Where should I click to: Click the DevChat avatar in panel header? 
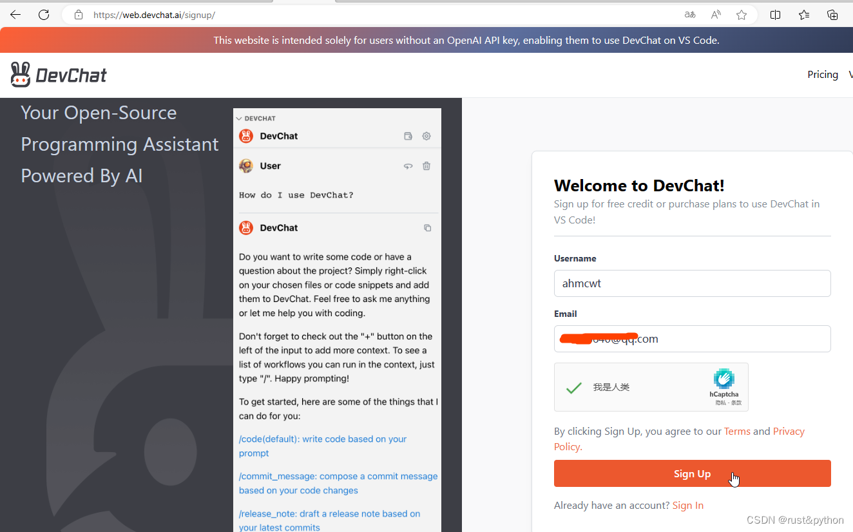tap(246, 136)
